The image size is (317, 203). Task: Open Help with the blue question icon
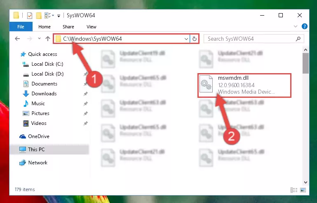[305, 26]
